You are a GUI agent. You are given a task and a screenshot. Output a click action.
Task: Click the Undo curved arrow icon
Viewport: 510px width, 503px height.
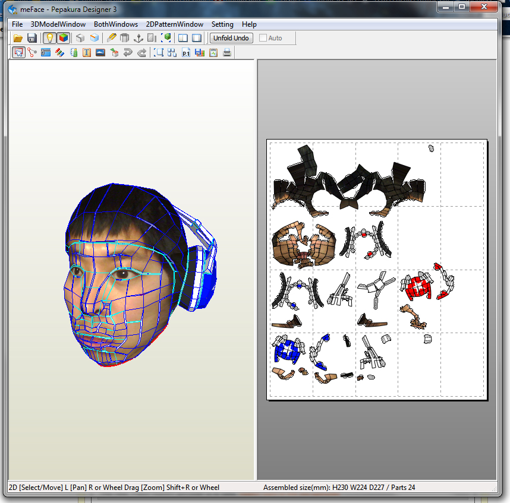(128, 52)
